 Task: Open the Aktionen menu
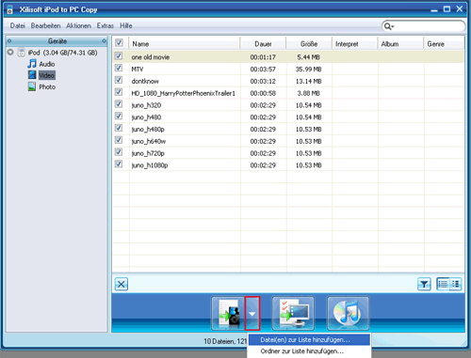[x=78, y=25]
